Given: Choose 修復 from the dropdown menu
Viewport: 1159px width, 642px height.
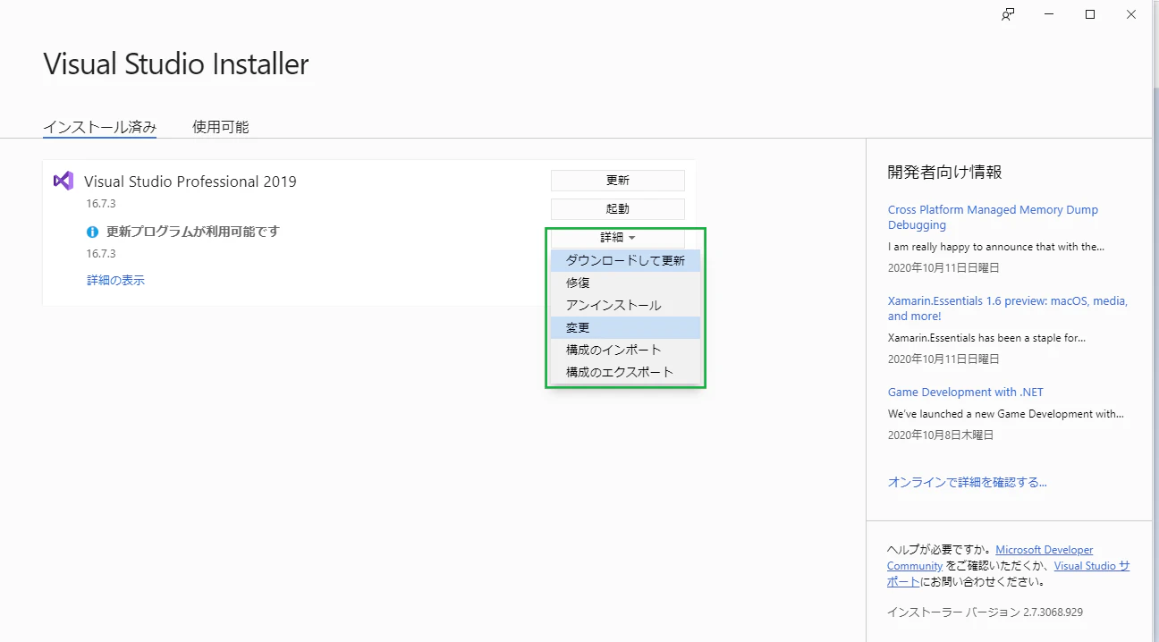Looking at the screenshot, I should 625,283.
